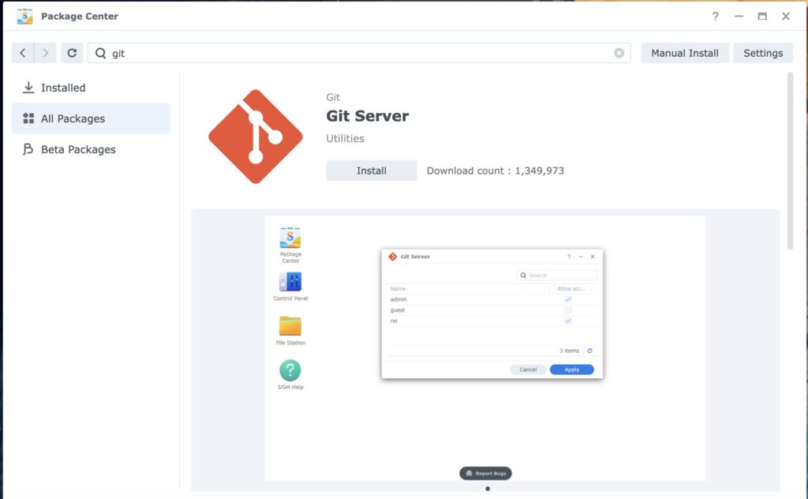Click the Search field in preview dialog
The width and height of the screenshot is (808, 499).
pyautogui.click(x=556, y=276)
